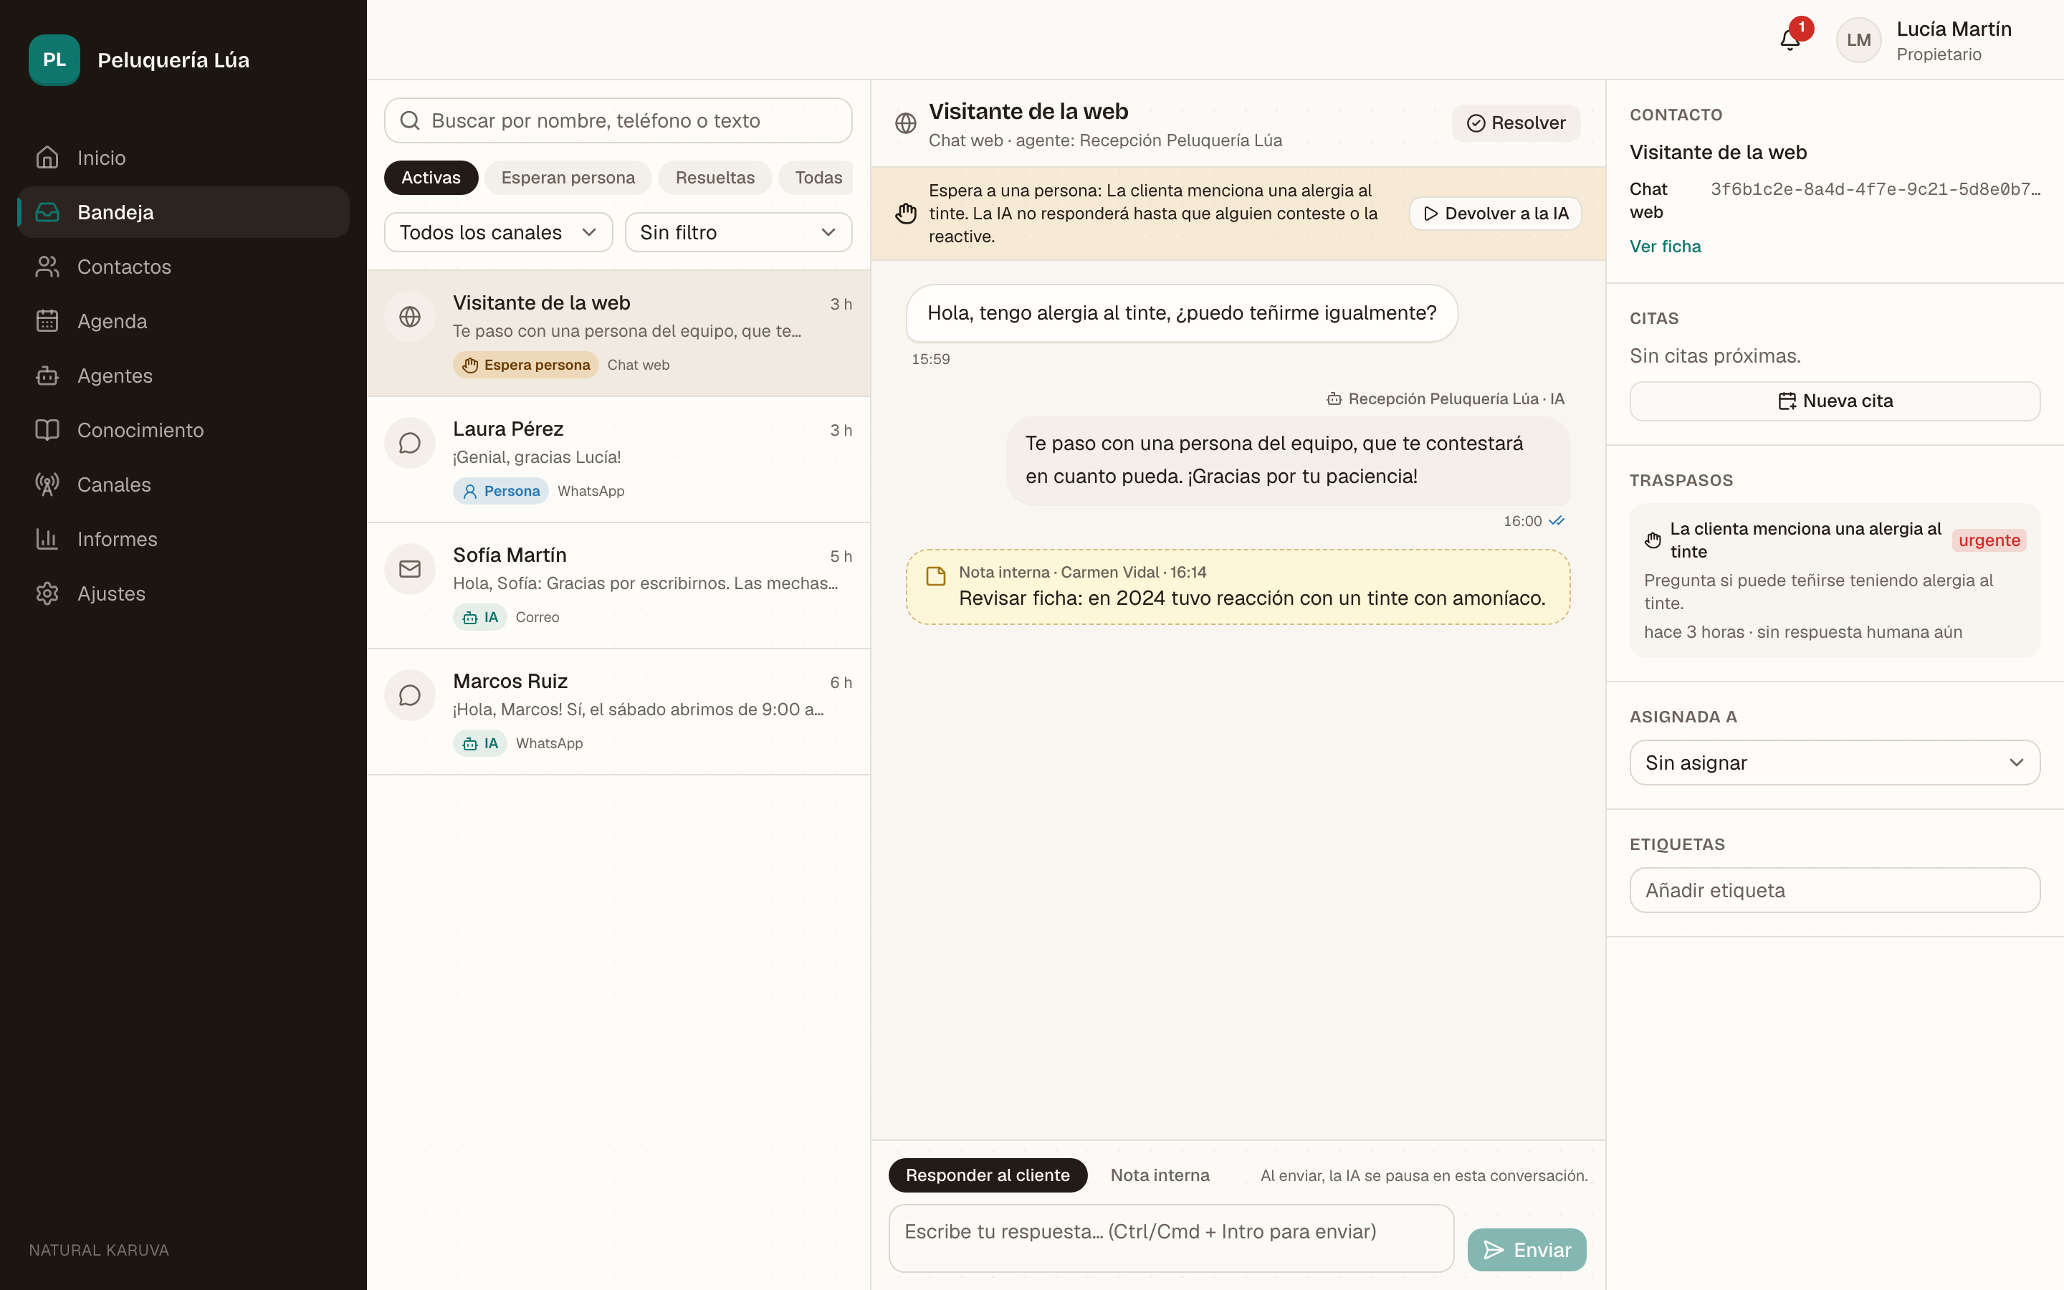
Task: Toggle the Activas filter pill
Action: coord(431,178)
